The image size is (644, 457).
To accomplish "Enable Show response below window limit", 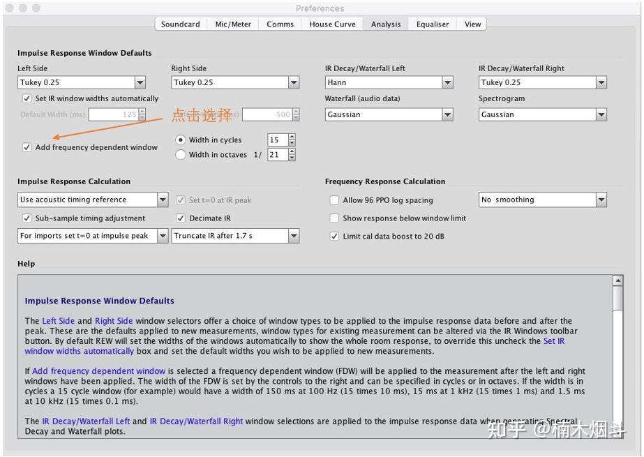I will coord(334,218).
